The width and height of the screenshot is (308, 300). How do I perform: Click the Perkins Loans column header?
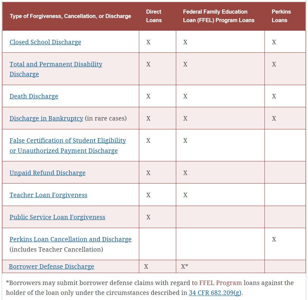[x=281, y=16]
